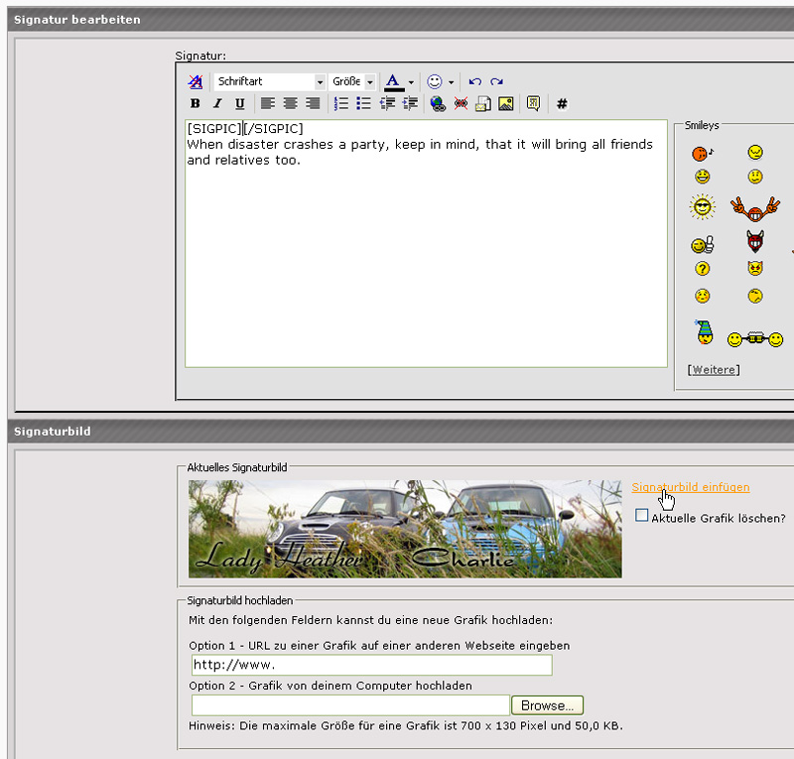Click the Weitere smileys link
Viewport: 794px width, 759px height.
point(713,370)
